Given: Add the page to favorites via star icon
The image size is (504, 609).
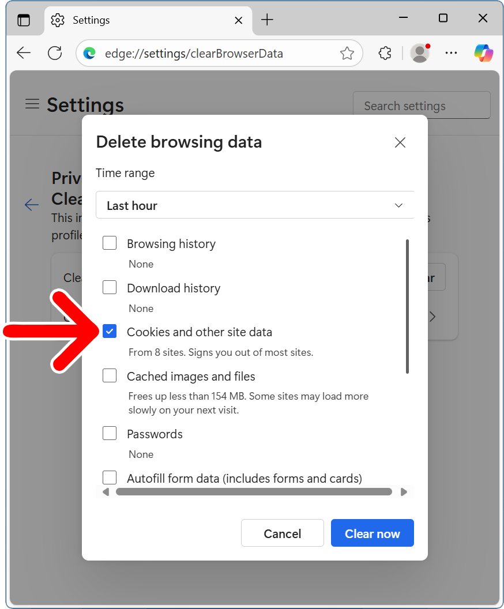Looking at the screenshot, I should pyautogui.click(x=347, y=52).
